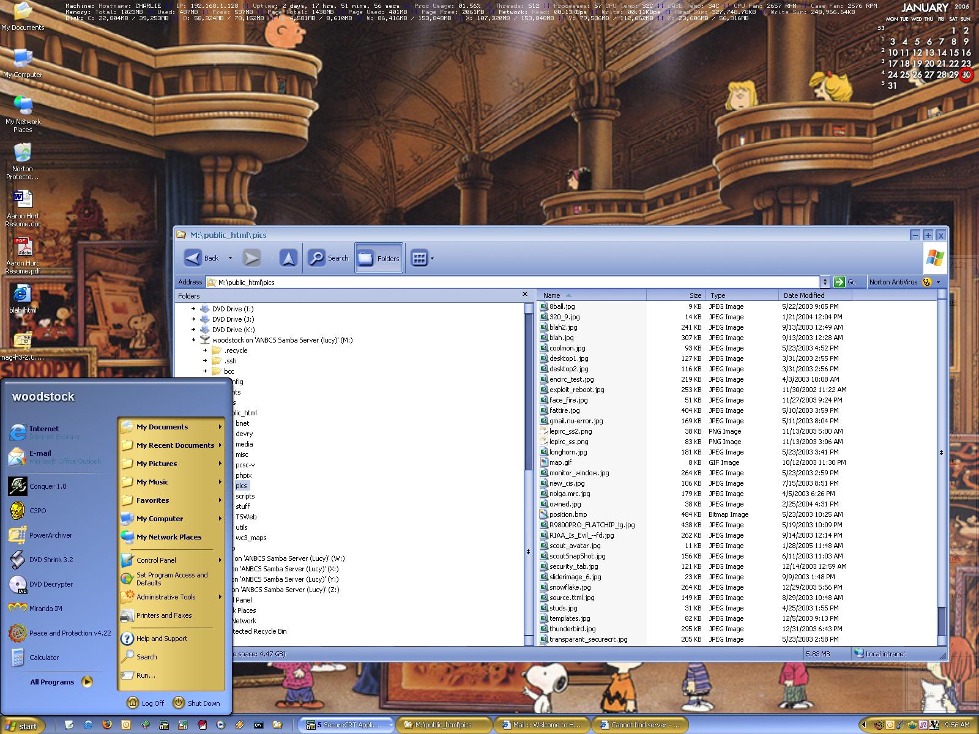Image resolution: width=979 pixels, height=734 pixels.
Task: Open Control Panel from Start menu
Action: [x=172, y=560]
